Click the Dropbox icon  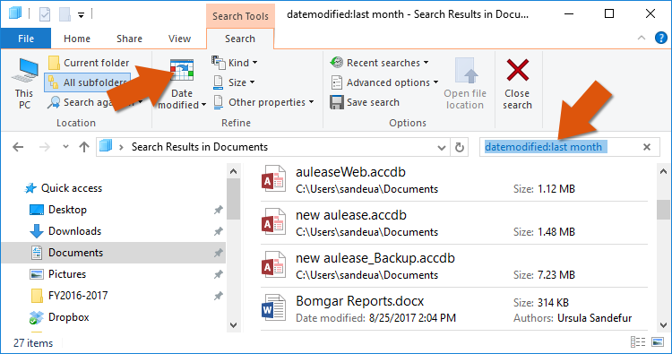pyautogui.click(x=37, y=317)
